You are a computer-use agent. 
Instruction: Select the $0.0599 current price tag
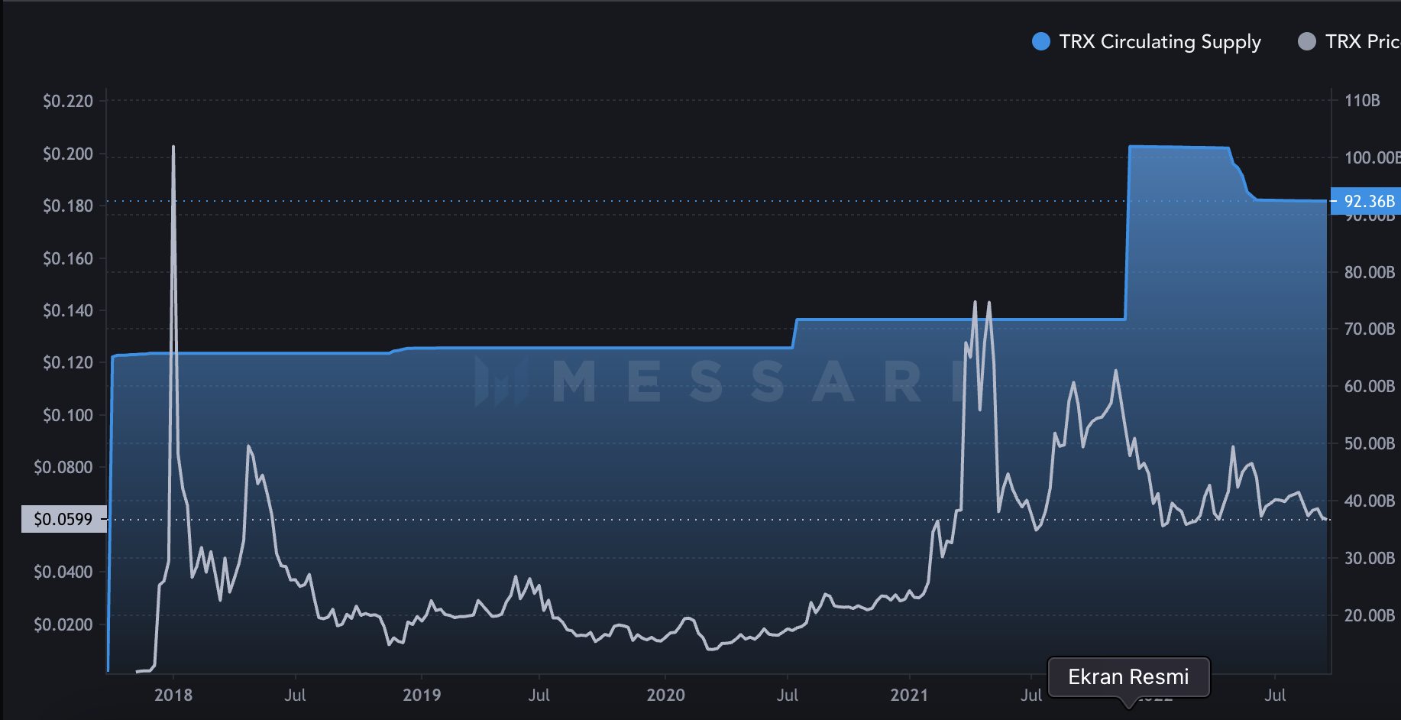point(63,520)
